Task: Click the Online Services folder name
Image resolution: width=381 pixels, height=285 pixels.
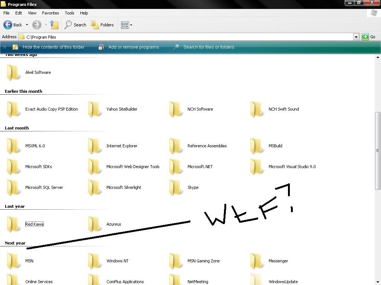Action: [x=39, y=282]
